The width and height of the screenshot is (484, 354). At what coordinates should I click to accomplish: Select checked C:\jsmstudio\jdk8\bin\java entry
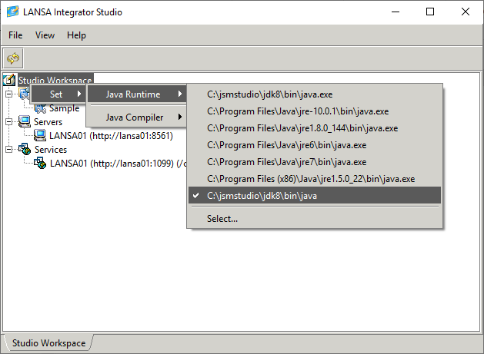click(315, 196)
